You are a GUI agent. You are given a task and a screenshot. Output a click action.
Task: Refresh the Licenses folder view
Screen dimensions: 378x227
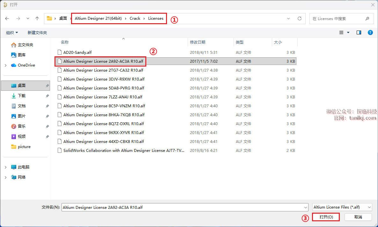[299, 18]
